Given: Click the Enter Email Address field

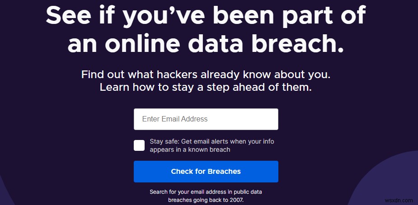Looking at the screenshot, I should (206, 119).
